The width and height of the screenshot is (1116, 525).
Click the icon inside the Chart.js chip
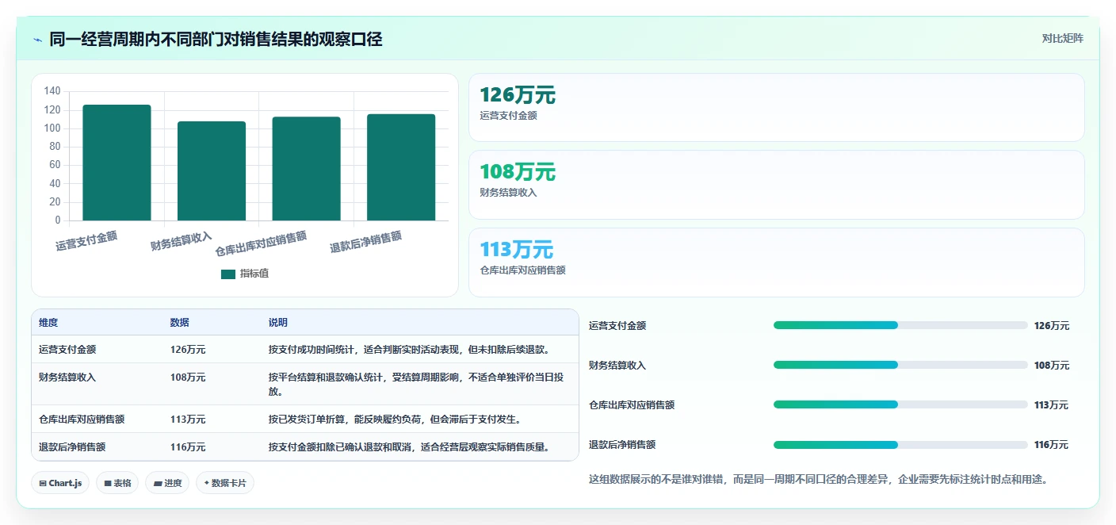(43, 483)
